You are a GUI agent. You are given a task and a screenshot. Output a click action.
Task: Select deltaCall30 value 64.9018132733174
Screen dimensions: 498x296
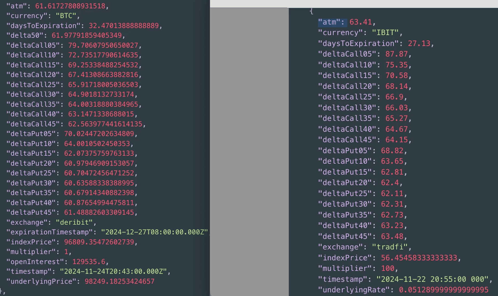point(101,94)
